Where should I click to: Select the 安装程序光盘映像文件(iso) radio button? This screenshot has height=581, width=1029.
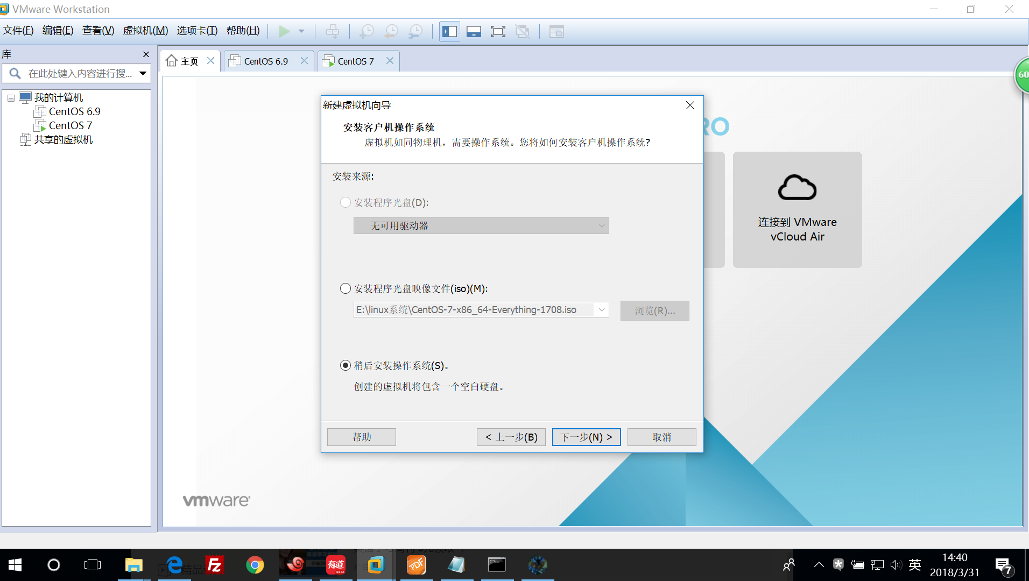[346, 288]
